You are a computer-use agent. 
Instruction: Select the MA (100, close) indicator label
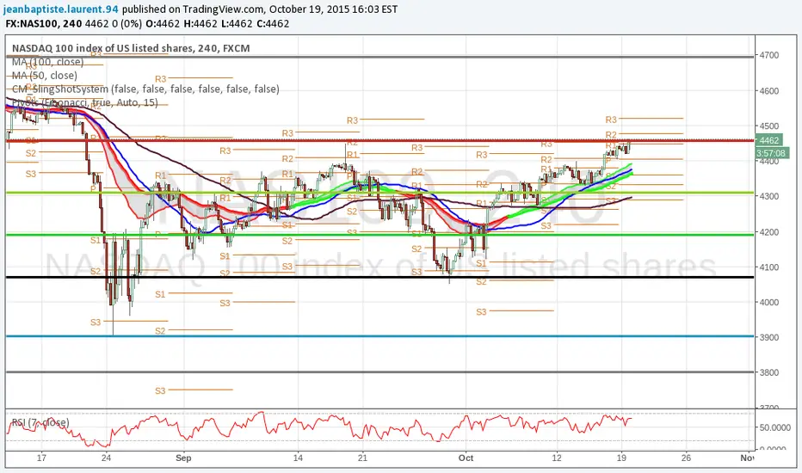pos(47,62)
